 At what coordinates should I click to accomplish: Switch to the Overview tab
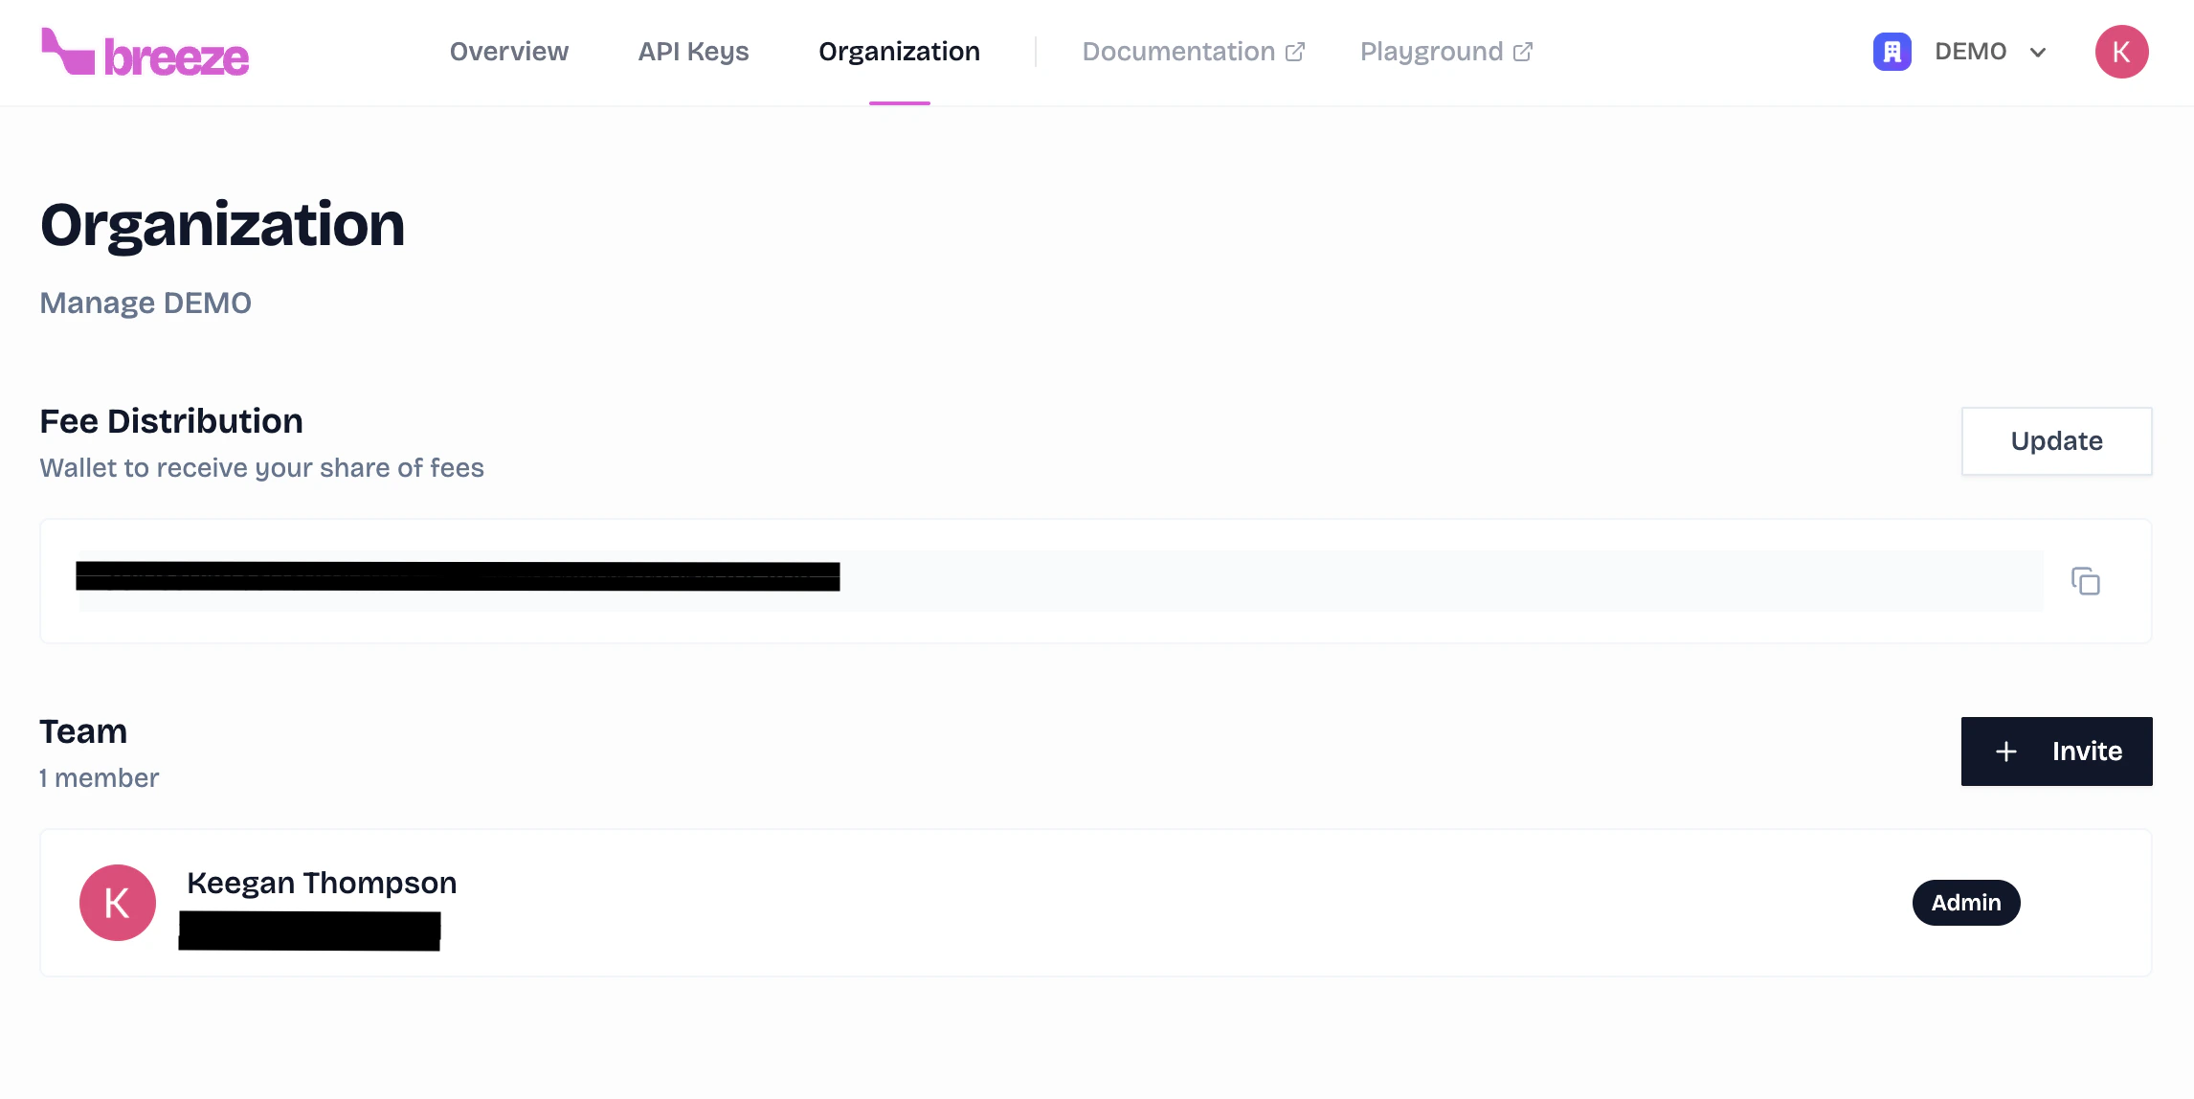coord(509,52)
